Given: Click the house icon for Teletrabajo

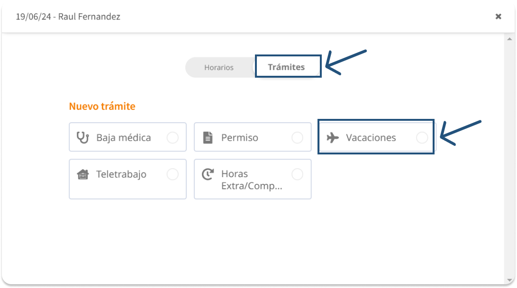Looking at the screenshot, I should [x=83, y=174].
